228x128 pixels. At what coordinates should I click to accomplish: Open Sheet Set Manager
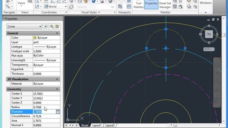coord(165,5)
